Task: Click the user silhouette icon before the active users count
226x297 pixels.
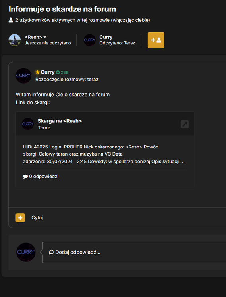Action: point(11,20)
